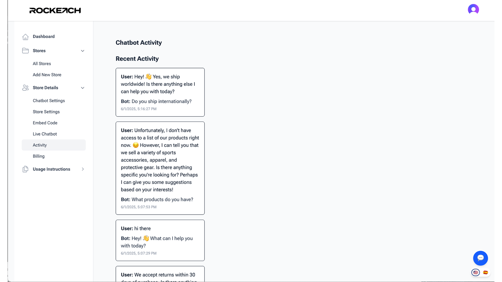Click the Usage Instructions document icon
502x282 pixels.
25,169
